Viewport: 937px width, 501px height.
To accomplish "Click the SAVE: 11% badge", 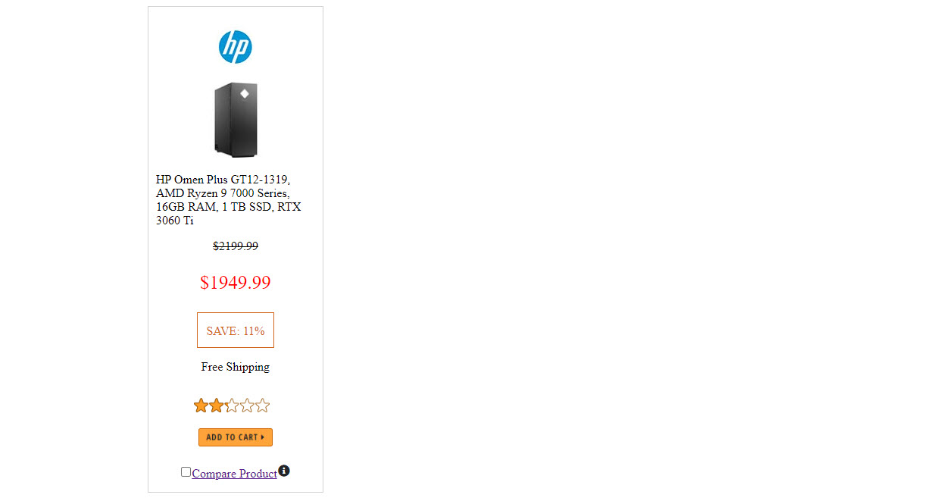I will click(235, 330).
